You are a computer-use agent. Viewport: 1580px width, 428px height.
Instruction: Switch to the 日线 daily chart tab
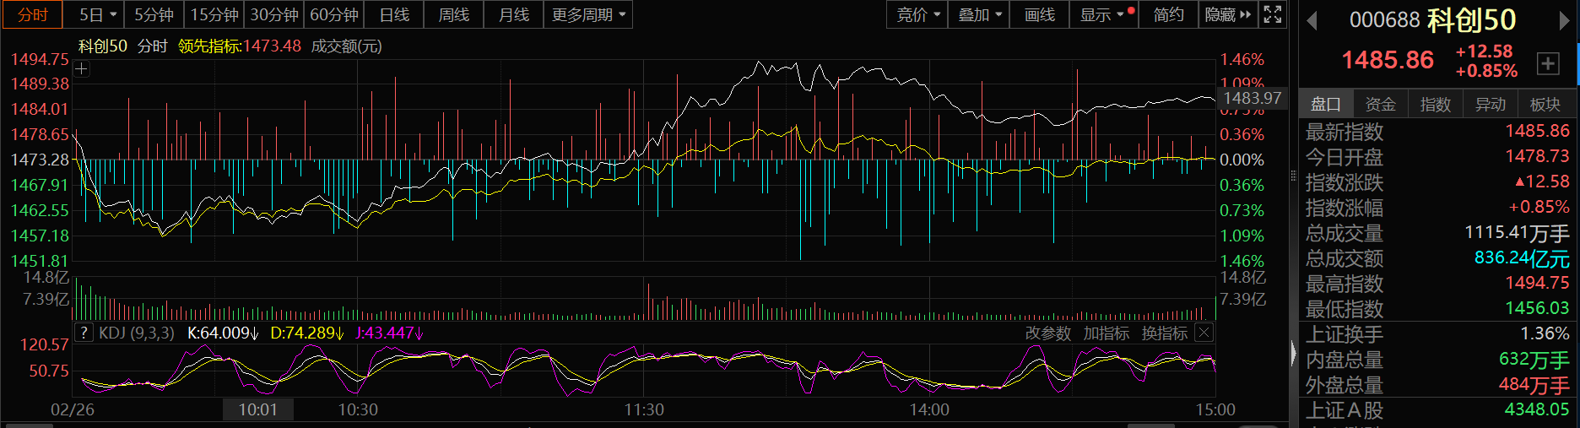click(394, 14)
